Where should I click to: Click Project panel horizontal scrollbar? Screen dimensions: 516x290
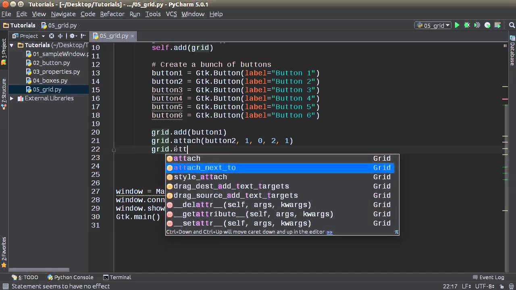tap(40, 270)
